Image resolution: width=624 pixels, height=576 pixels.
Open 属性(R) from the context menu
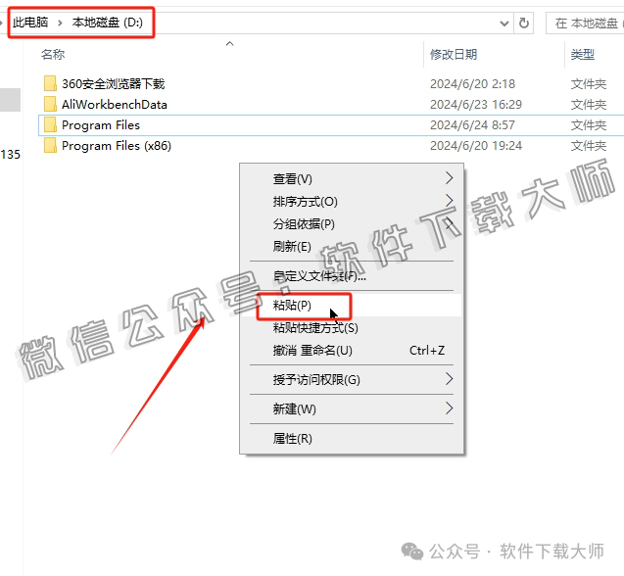pyautogui.click(x=352, y=438)
